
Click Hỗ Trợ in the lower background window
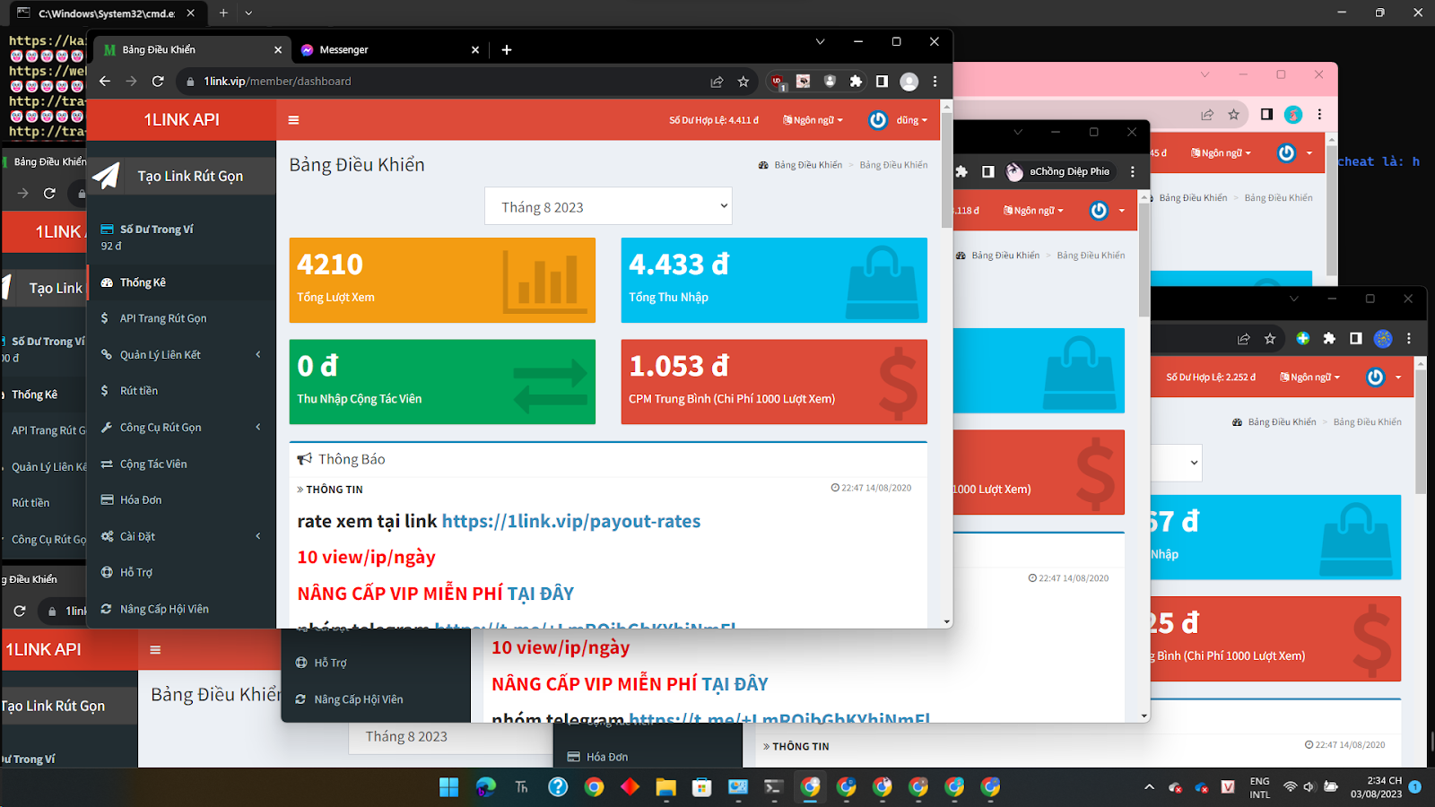[330, 663]
